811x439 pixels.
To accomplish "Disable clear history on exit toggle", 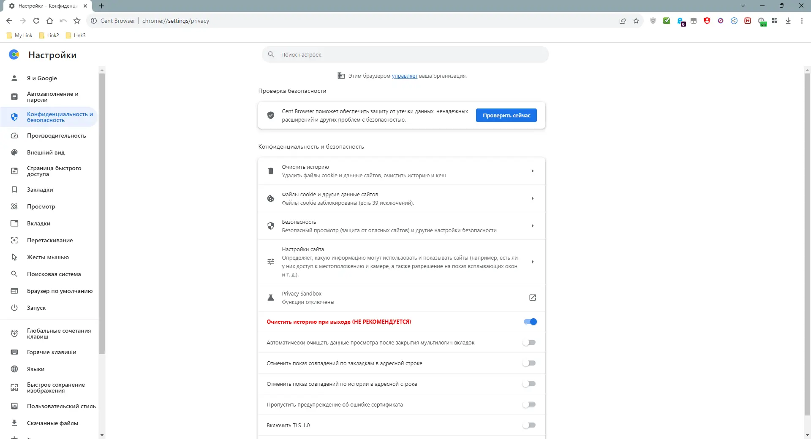I will 530,322.
